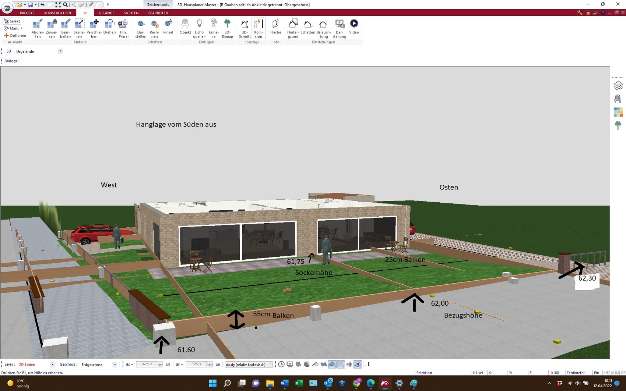Click the Optionen button
This screenshot has height=391, width=626.
pyautogui.click(x=15, y=36)
